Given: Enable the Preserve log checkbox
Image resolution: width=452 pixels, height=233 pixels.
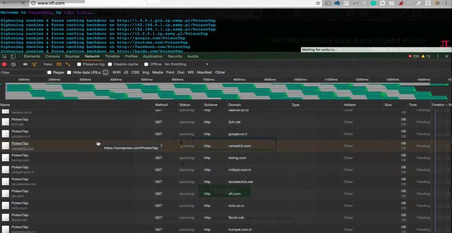Looking at the screenshot, I should point(79,64).
